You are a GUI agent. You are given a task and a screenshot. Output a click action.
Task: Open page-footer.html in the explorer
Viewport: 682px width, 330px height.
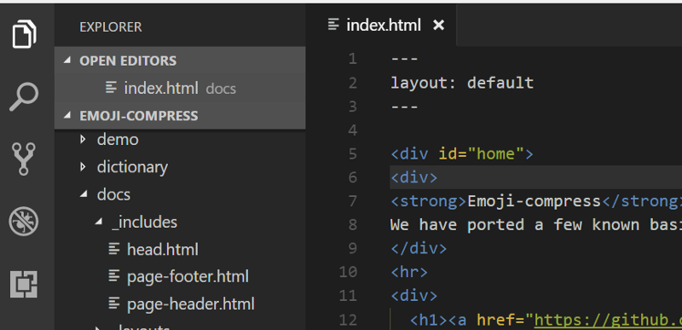tap(188, 276)
